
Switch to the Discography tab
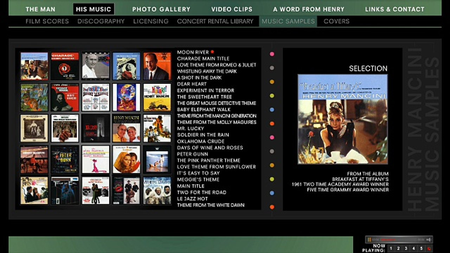pyautogui.click(x=101, y=21)
